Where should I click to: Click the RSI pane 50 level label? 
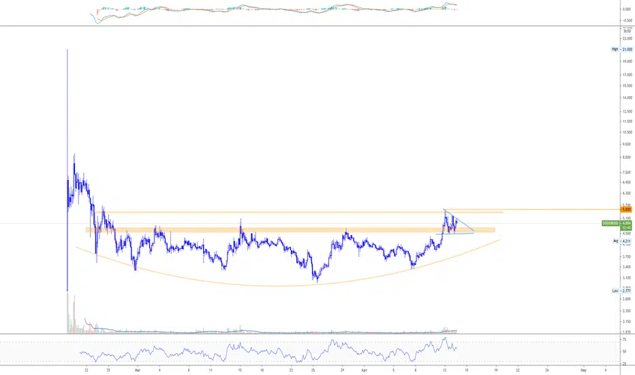(x=624, y=352)
